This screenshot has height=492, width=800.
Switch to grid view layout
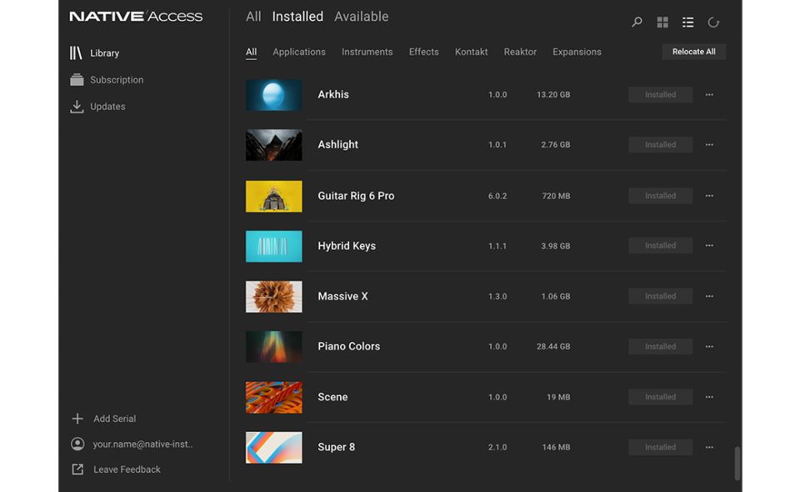click(662, 23)
